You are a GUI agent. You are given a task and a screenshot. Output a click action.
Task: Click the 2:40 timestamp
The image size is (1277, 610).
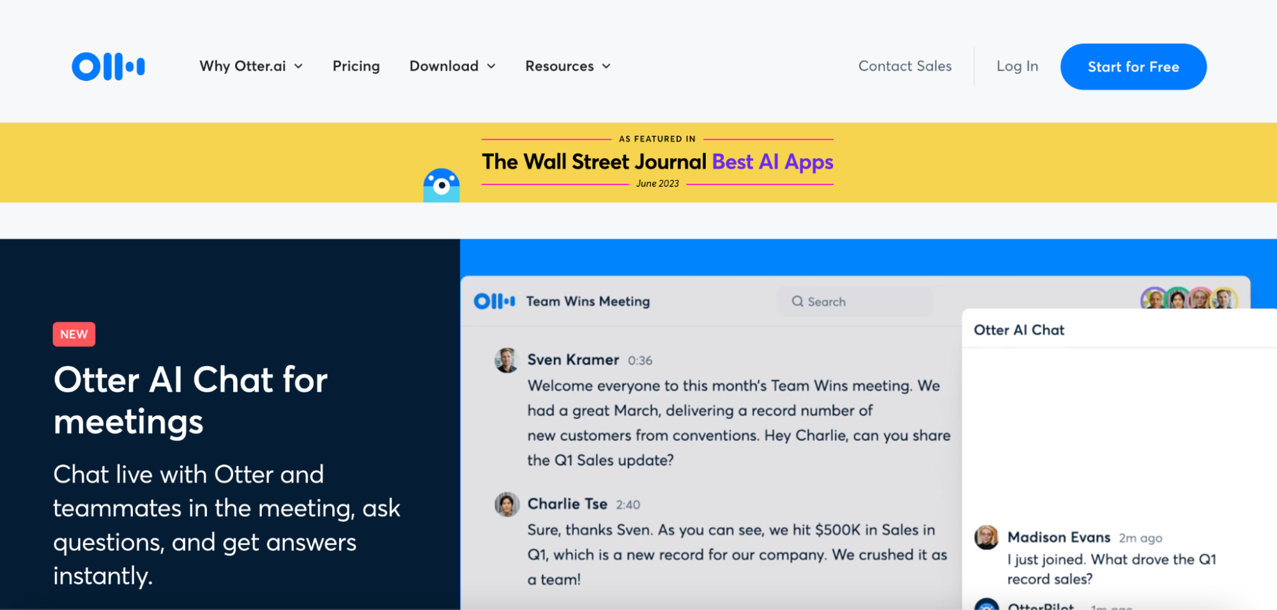628,505
